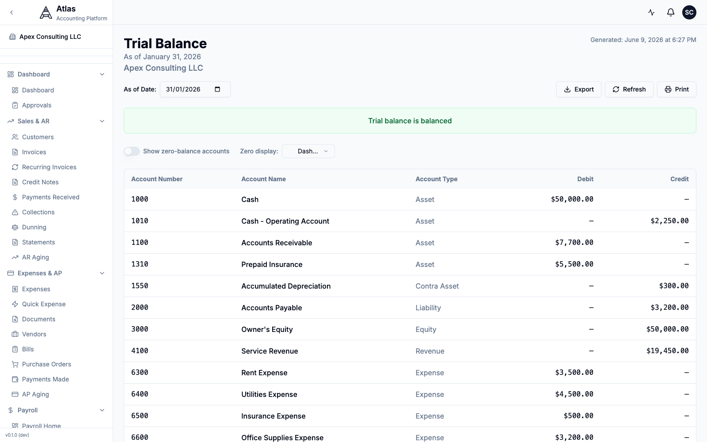The image size is (707, 442).
Task: Select the Apex Consulting LLC company switcher
Action: [57, 37]
